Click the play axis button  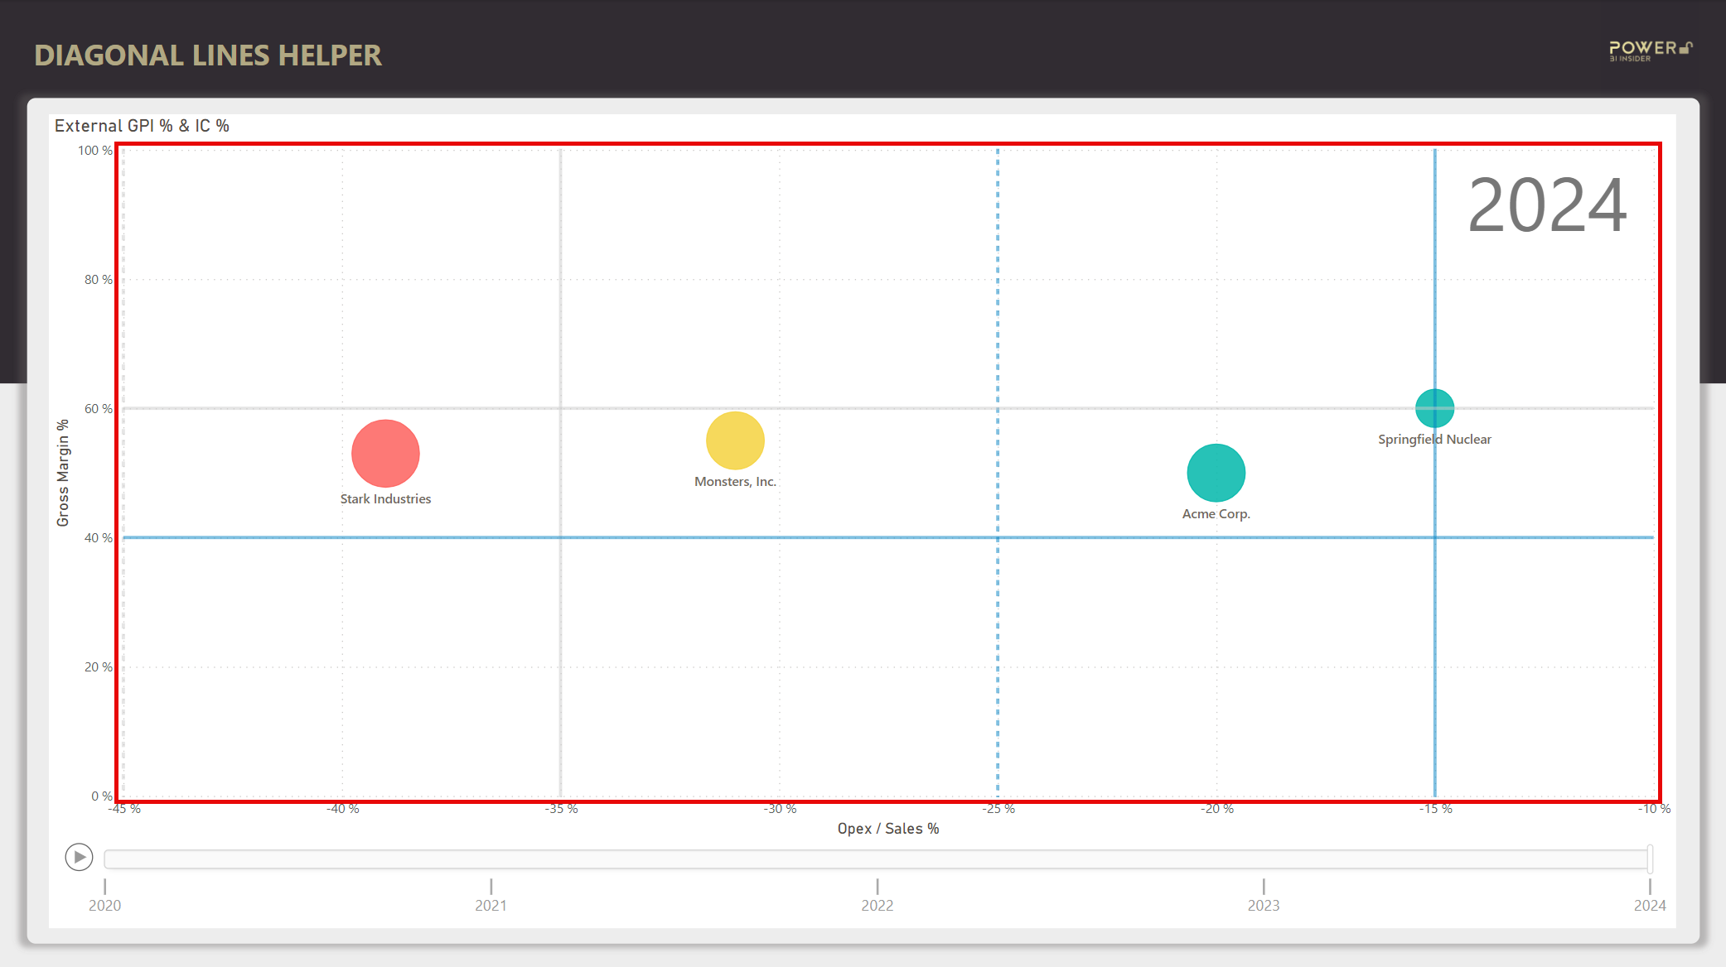[x=79, y=857]
